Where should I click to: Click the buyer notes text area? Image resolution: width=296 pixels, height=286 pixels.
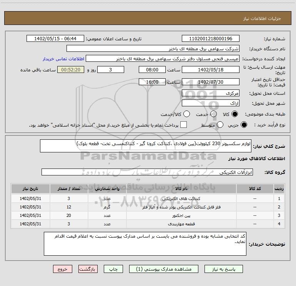coord(145,244)
